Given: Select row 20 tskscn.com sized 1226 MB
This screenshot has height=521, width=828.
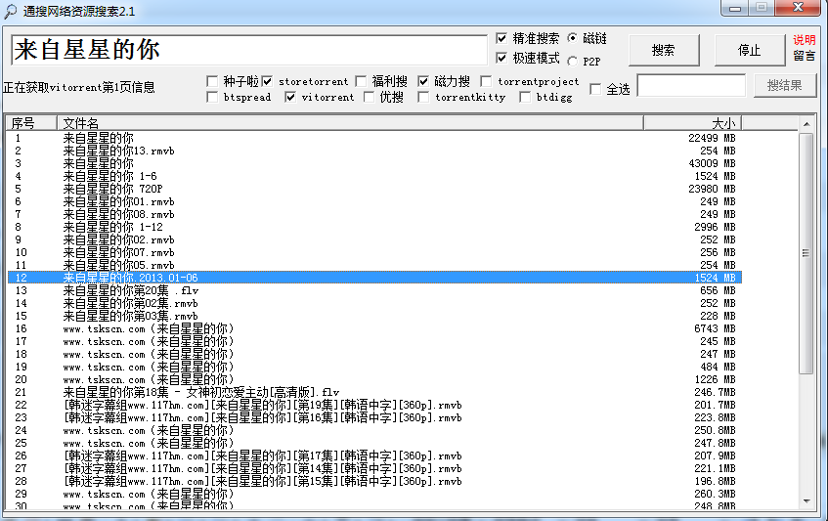Looking at the screenshot, I should pos(374,379).
